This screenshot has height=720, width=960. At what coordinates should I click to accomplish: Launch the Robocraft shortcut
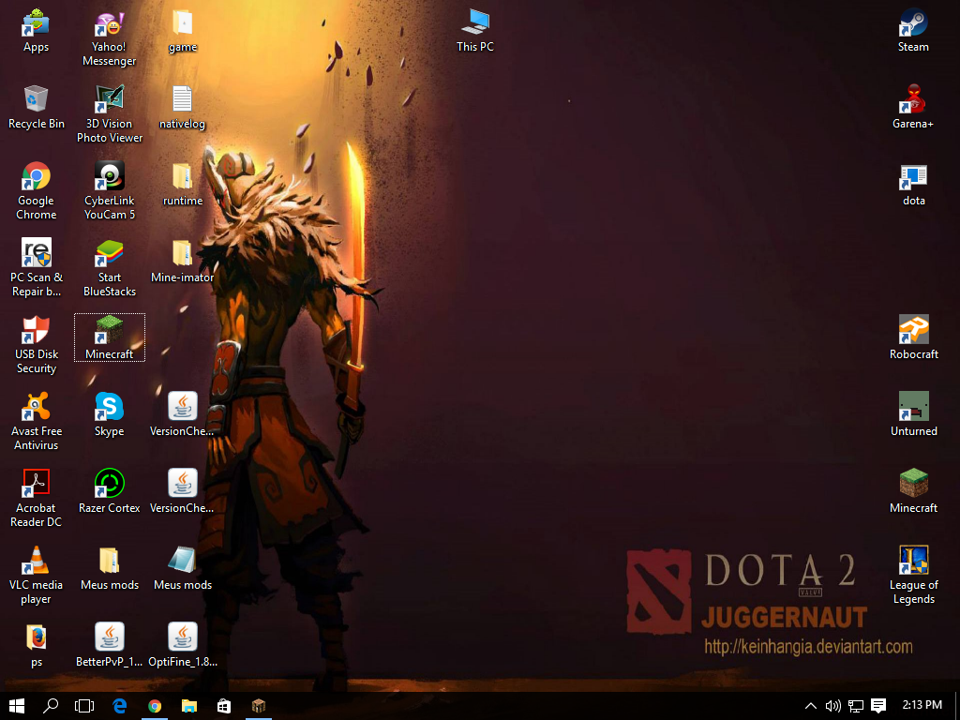click(x=913, y=337)
